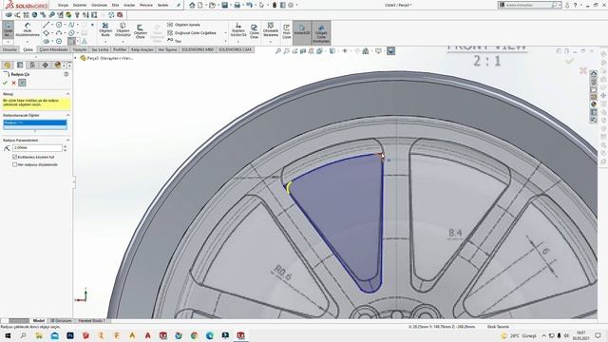The height and width of the screenshot is (342, 608).
Task: Enable Her radyusu ölçümlendir checkbox
Action: point(15,164)
